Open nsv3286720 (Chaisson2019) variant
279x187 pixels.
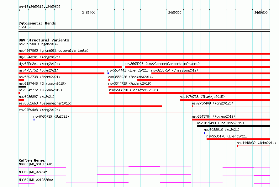coord(175,70)
